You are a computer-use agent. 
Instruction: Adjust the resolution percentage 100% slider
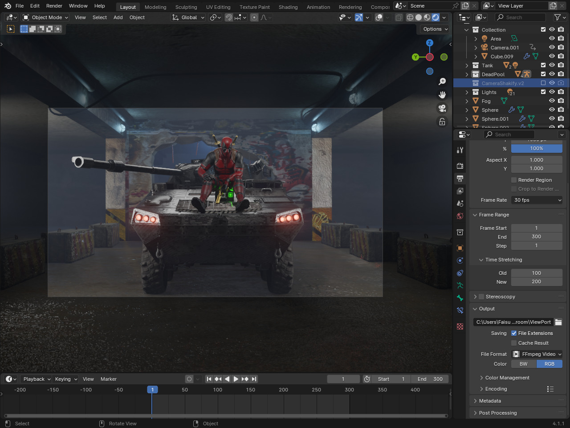pos(537,148)
